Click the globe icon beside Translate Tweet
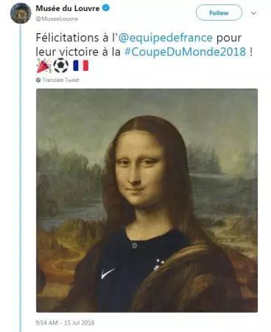Viewport: 271px width, 332px height. point(38,80)
